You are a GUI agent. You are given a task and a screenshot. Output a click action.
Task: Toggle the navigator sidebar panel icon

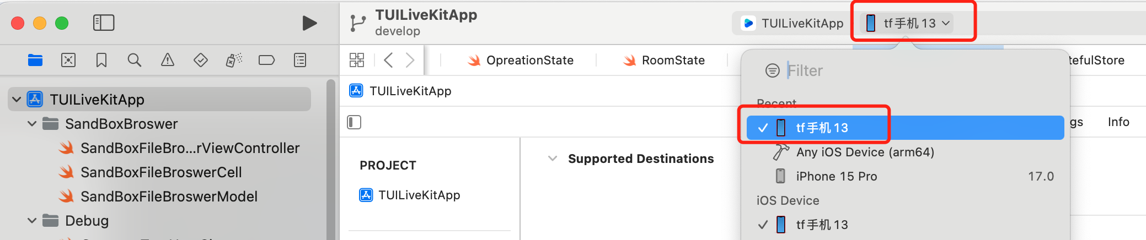tap(104, 23)
